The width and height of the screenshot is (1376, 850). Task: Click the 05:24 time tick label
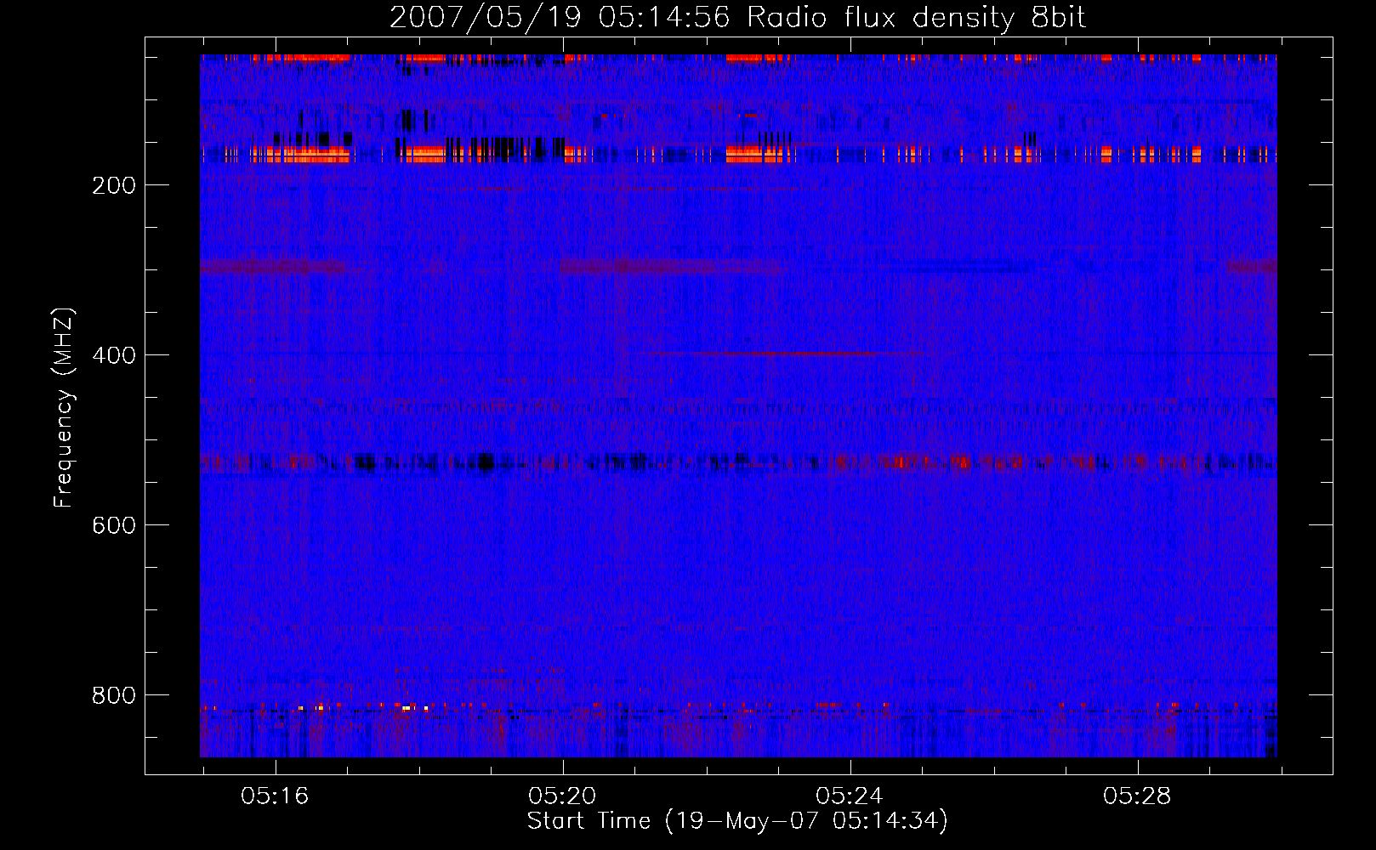[x=850, y=796]
